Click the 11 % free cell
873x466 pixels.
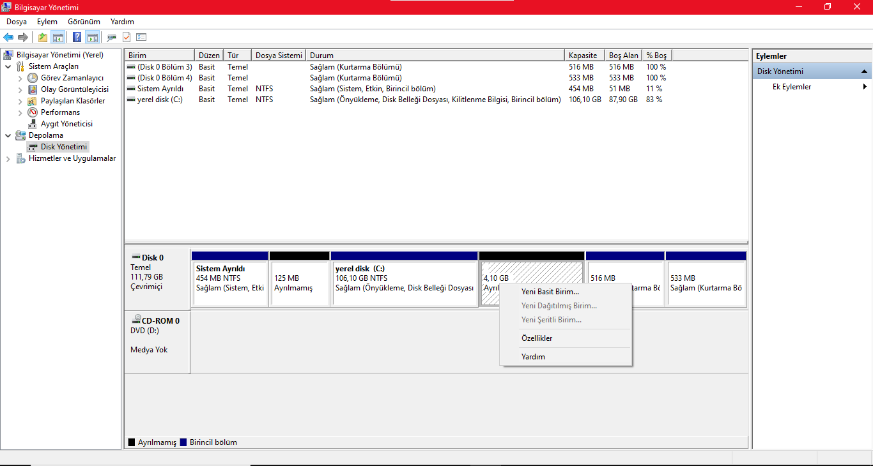click(x=654, y=89)
